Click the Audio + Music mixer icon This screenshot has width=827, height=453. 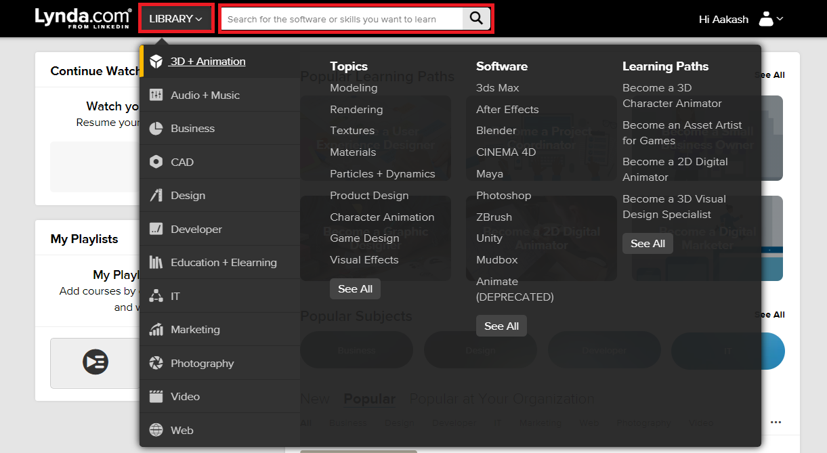156,95
